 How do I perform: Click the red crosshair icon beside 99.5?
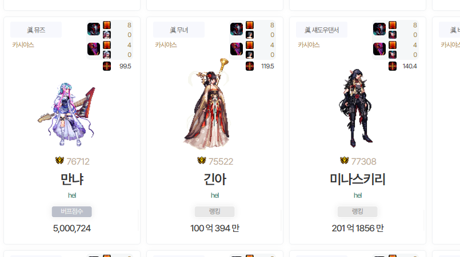tap(107, 66)
